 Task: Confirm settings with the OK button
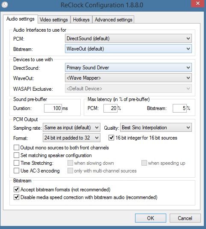point(150,218)
